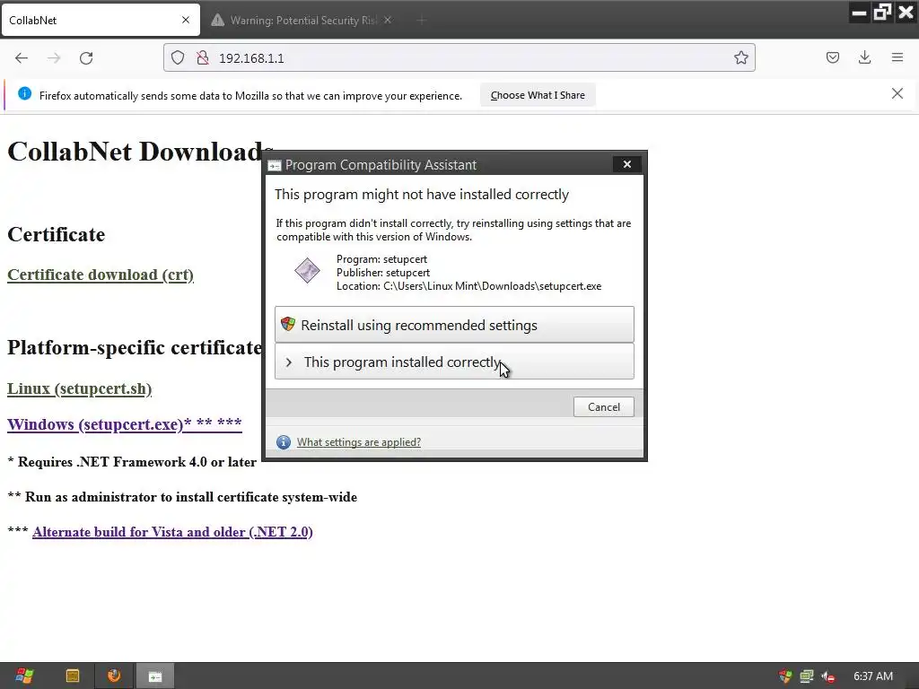
Task: Restore down the Firefox window
Action: (882, 13)
